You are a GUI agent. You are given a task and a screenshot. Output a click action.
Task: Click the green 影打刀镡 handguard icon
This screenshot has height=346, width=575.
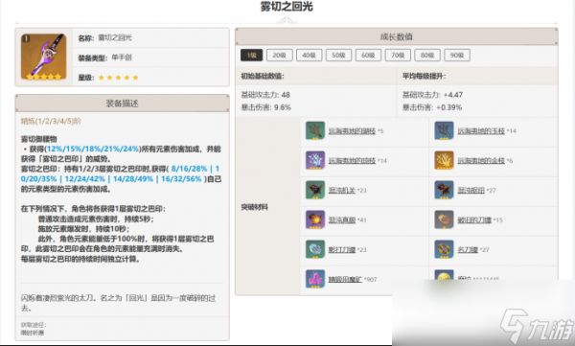(315, 249)
